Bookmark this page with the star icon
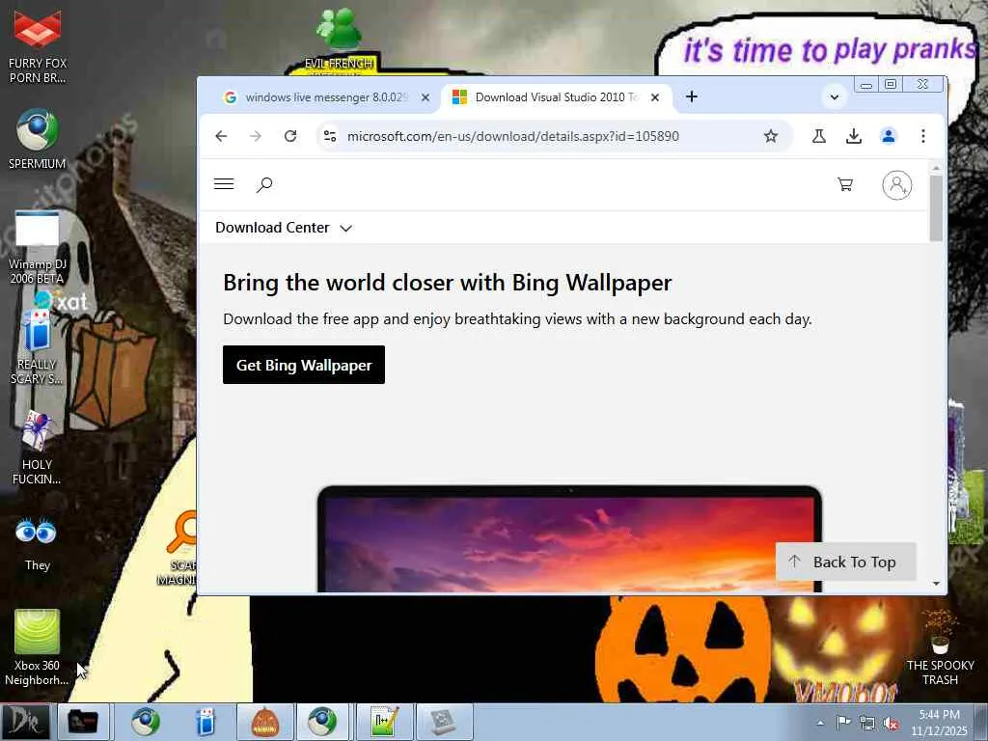 771,136
